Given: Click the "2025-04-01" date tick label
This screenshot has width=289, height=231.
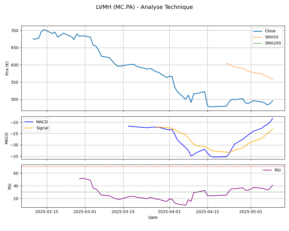Looking at the screenshot, I should (169, 212).
